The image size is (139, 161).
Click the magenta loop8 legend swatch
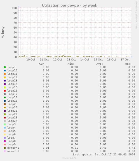(x=5, y=141)
